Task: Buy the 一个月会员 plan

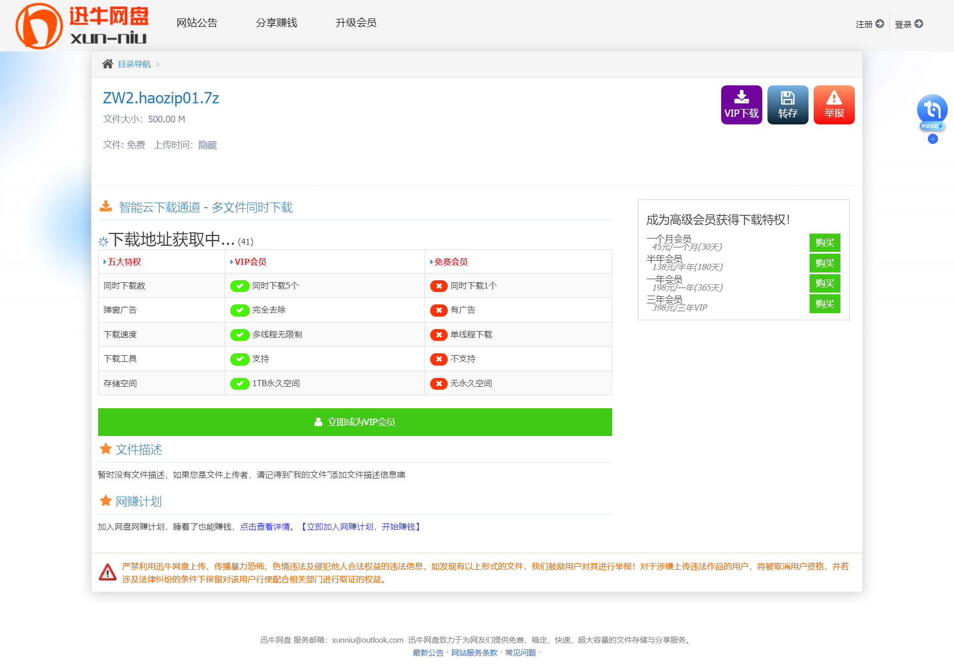Action: click(x=825, y=243)
